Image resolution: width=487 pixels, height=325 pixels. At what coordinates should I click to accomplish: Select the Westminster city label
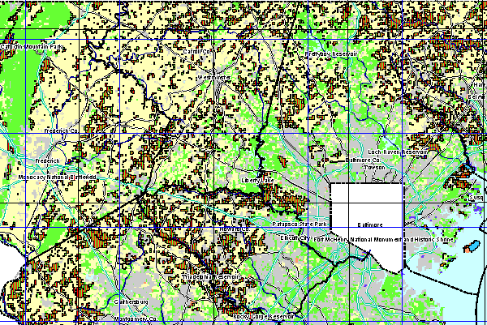(214, 77)
